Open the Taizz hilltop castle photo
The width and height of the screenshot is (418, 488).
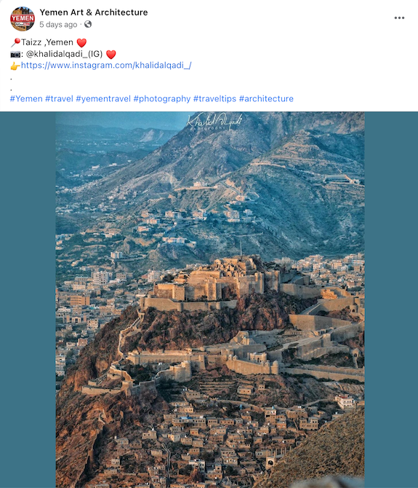tap(210, 299)
